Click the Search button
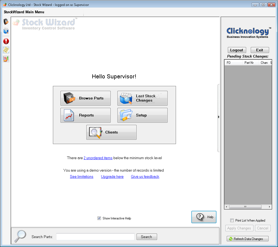The width and height of the screenshot is (278, 247). pyautogui.click(x=147, y=237)
